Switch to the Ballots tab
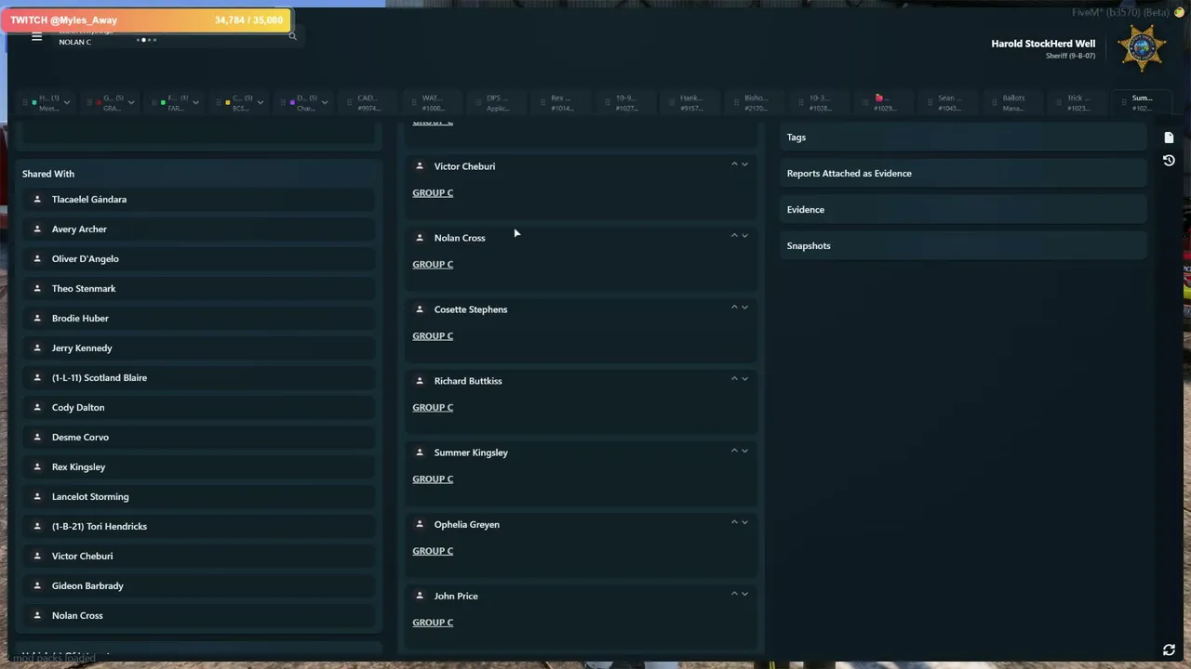 click(1013, 102)
